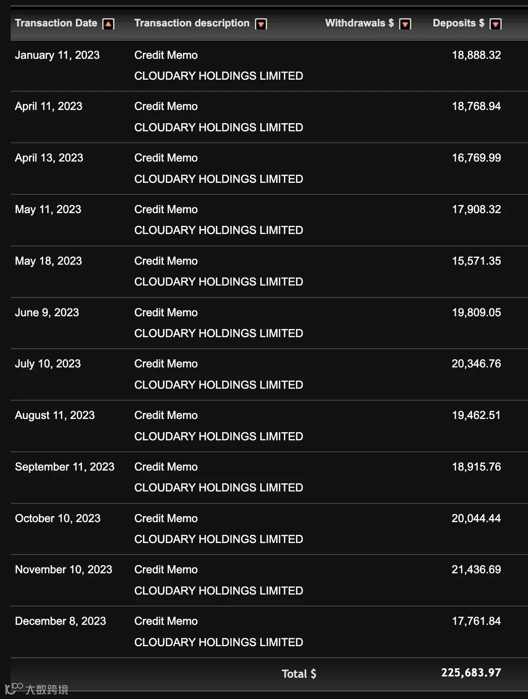Click the 21,436.69 deposit for November
528x699 pixels.
(x=476, y=569)
